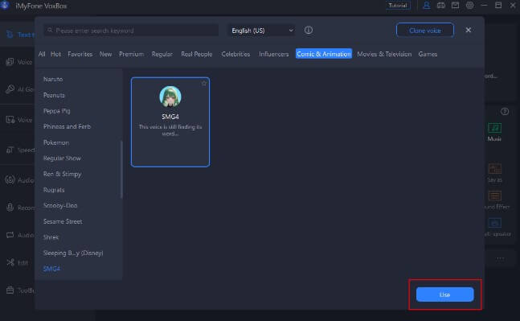Switch to the Hot tab

pyautogui.click(x=55, y=54)
